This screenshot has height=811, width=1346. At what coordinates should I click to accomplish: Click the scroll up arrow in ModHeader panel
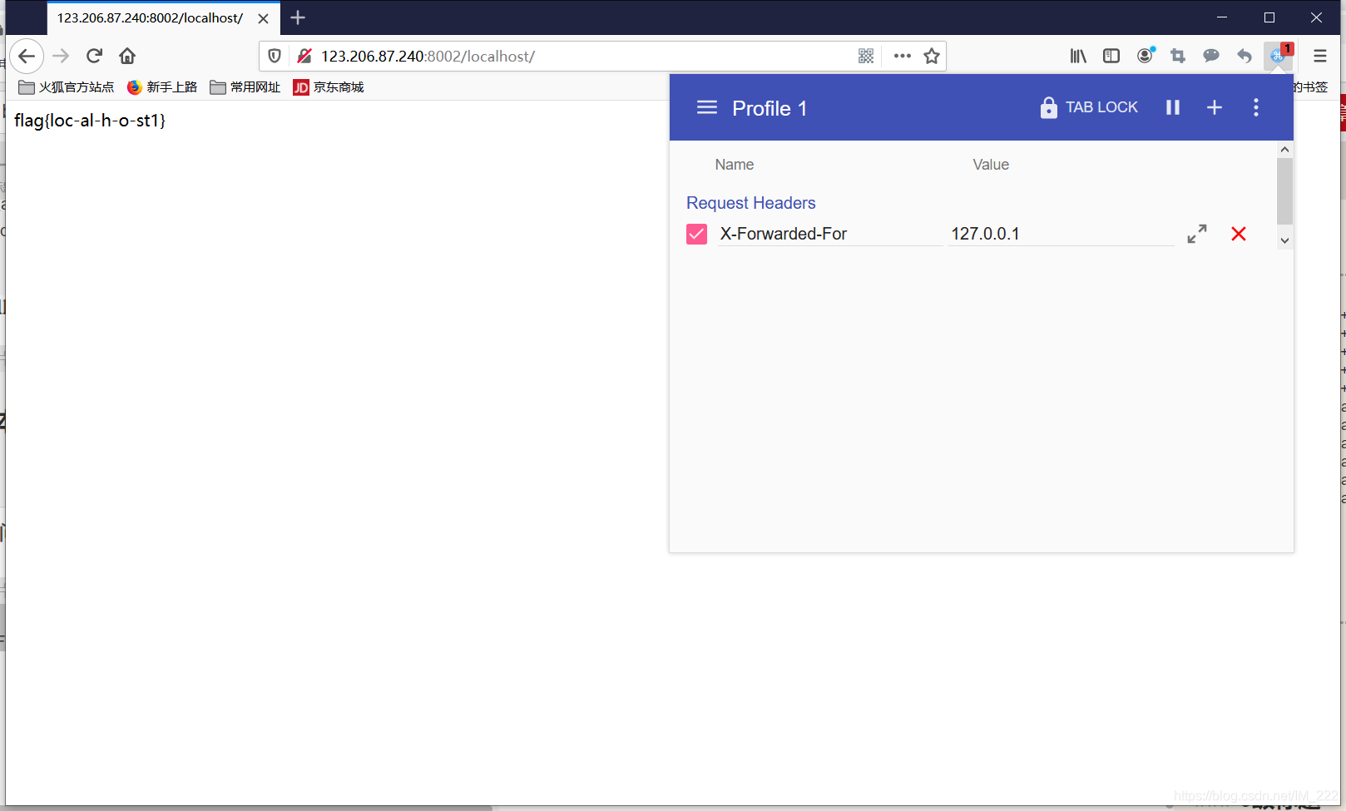tap(1284, 150)
